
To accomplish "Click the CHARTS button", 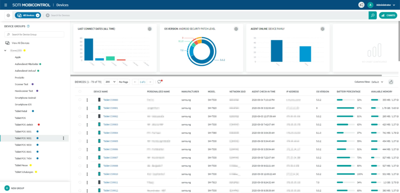I will pyautogui.click(x=388, y=15).
